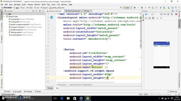Hide the Project panel with hide icon
Image resolution: width=181 pixels, height=101 pixels.
[44, 11]
